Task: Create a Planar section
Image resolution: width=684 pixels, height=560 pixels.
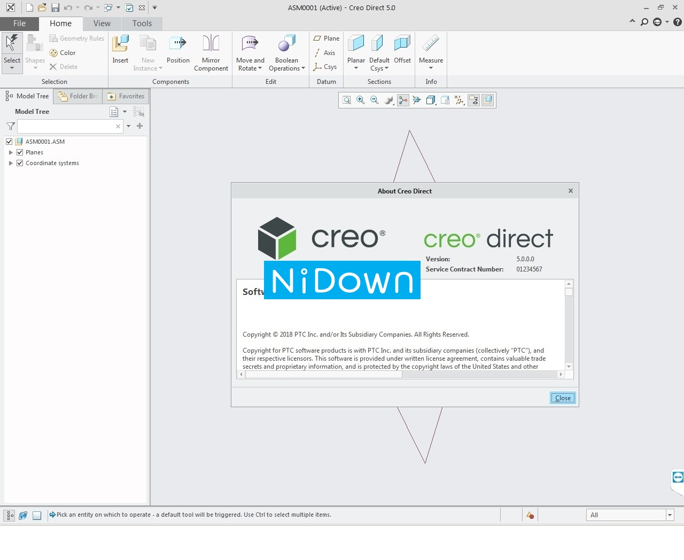Action: (x=356, y=48)
